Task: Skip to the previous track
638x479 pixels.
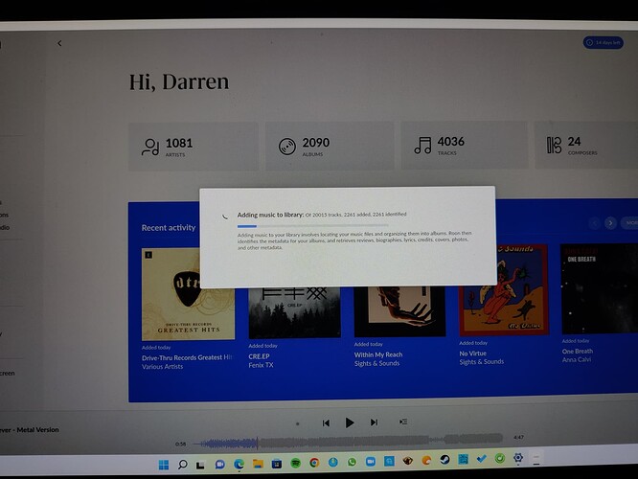Action: (x=326, y=423)
